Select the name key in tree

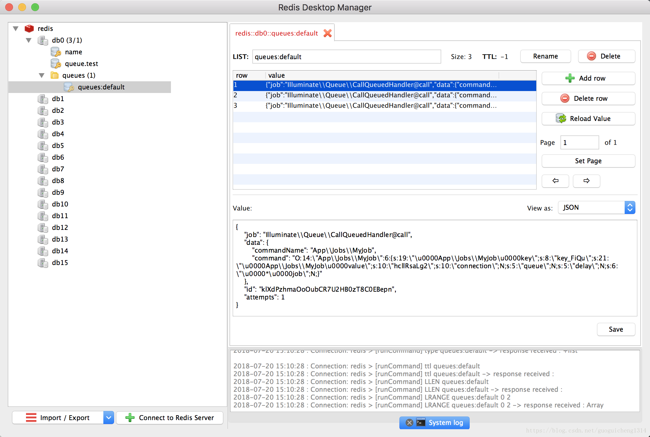click(x=73, y=52)
